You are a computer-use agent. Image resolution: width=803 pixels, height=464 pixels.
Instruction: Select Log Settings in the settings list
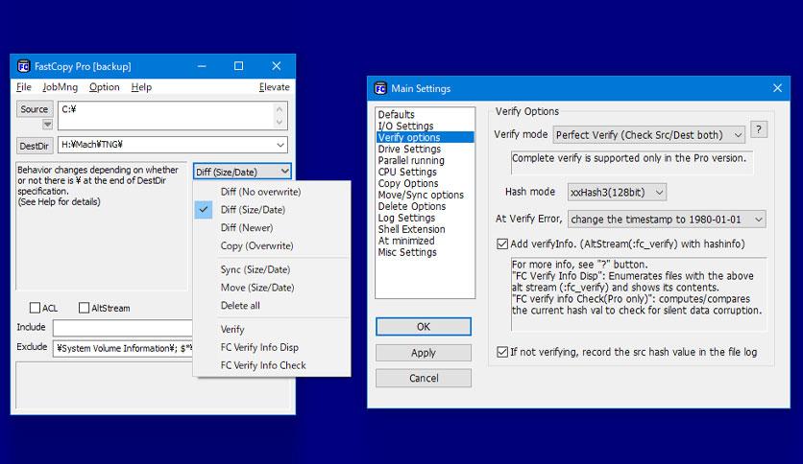tap(406, 218)
